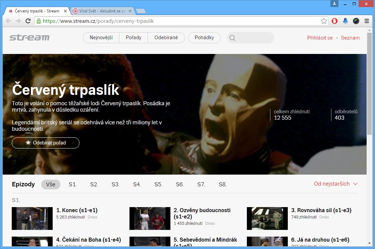Expand the Od nejstarších sort dropdown
Image resolution: width=375 pixels, height=249 pixels.
click(x=335, y=184)
